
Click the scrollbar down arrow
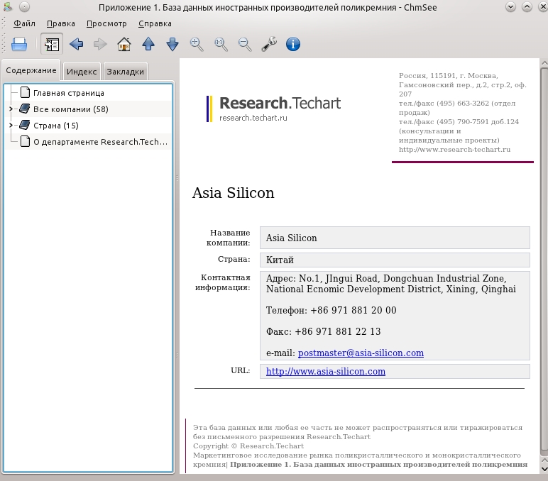coord(544,469)
